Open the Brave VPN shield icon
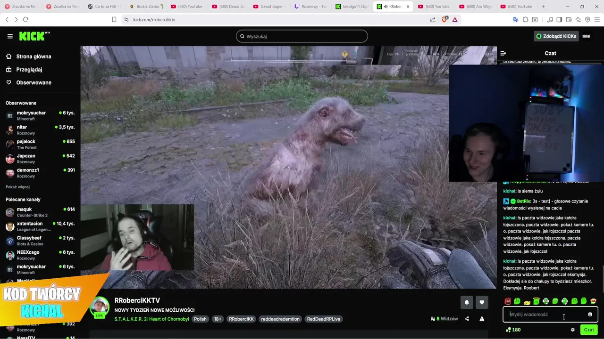The width and height of the screenshot is (604, 339). [x=587, y=19]
